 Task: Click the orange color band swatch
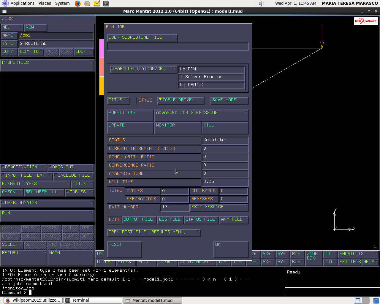click(x=102, y=86)
